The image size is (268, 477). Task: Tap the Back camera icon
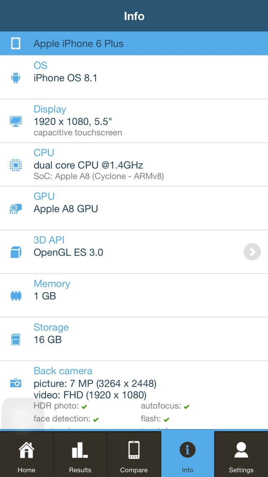[15, 383]
